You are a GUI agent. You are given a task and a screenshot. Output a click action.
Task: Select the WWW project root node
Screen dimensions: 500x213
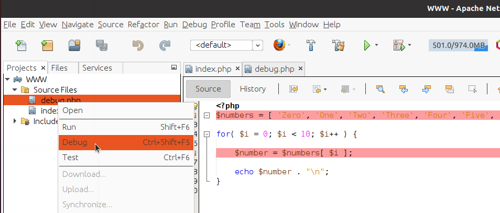[x=36, y=79]
